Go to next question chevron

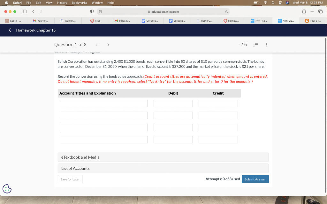(x=108, y=45)
